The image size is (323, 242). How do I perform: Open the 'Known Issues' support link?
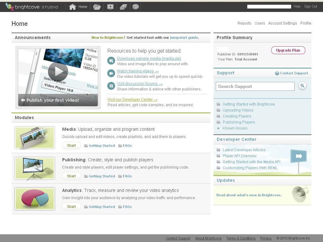[235, 128]
